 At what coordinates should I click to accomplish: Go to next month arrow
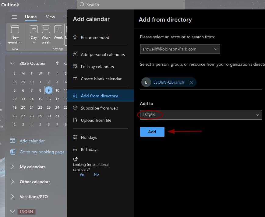click(65, 63)
